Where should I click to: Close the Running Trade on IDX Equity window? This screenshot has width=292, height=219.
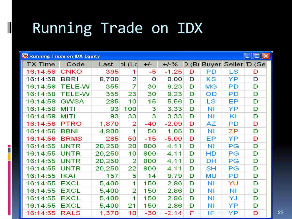[266, 56]
